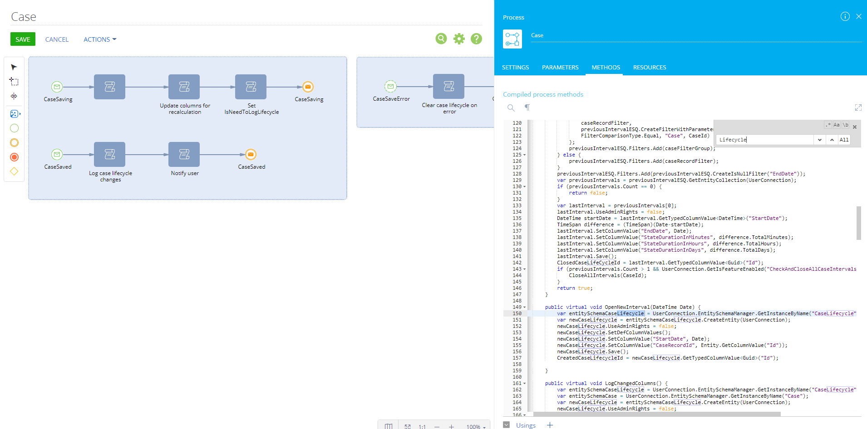The image size is (867, 429).
Task: Open the green search button in designer toolbar
Action: click(441, 39)
